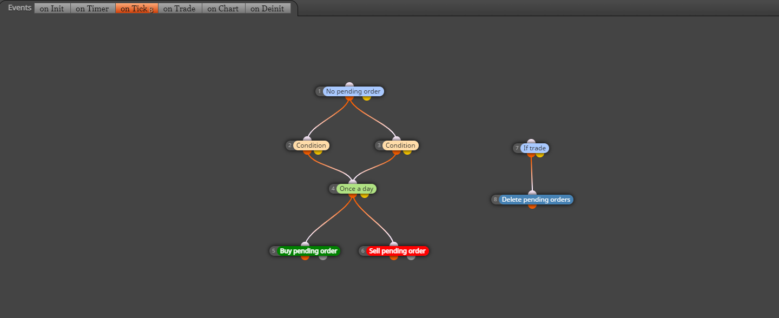Click the yellow output connector under Once a day
Viewport: 779px width, 318px height.
365,195
